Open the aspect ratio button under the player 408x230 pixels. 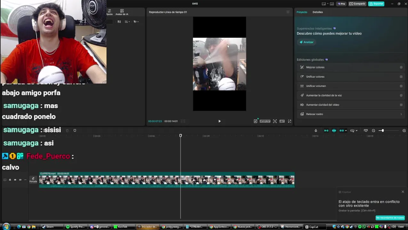[282, 121]
